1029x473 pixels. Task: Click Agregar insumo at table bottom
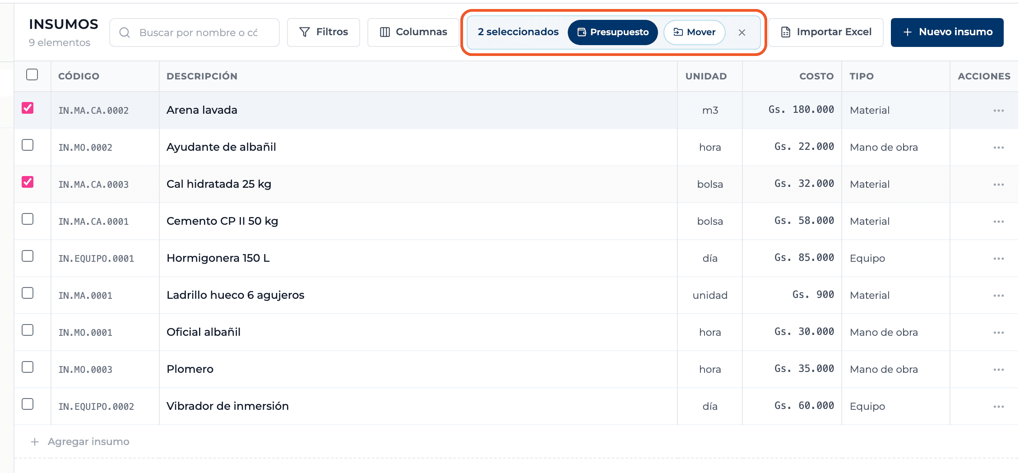(x=80, y=441)
